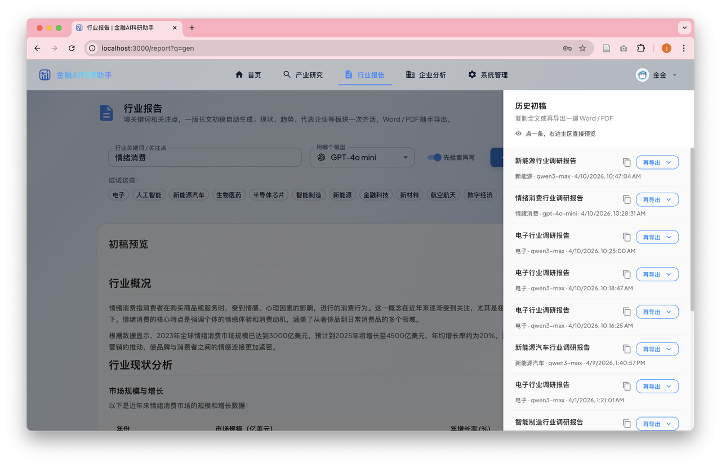This screenshot has height=466, width=721.
Task: Select the 半导体芯片 suggestion chip
Action: tap(269, 195)
